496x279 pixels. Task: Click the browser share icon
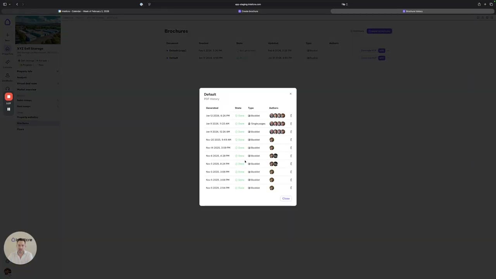pos(479,4)
